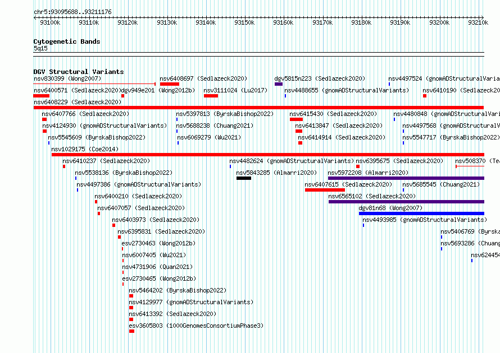Click nsv6400210 (Sedlazeck2020) label
This screenshot has height=353, width=500.
tap(138, 196)
